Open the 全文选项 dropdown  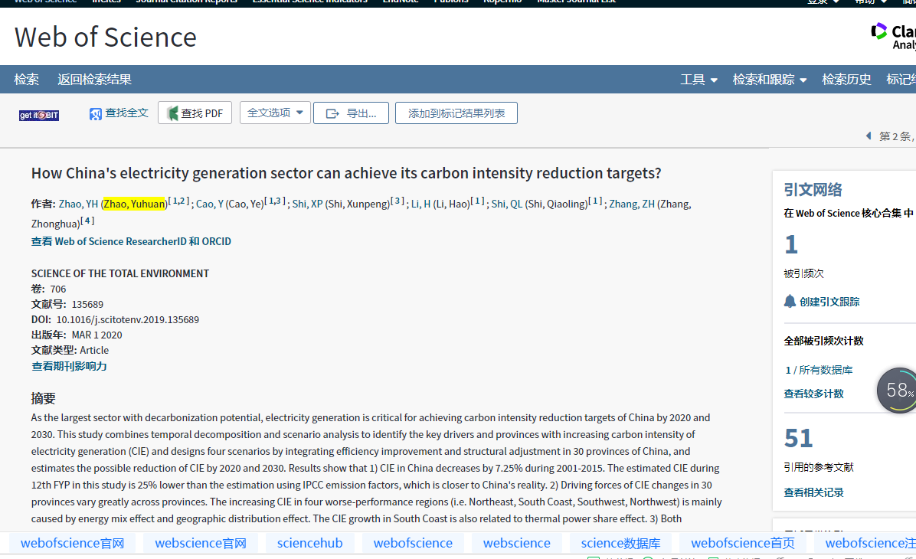coord(275,113)
